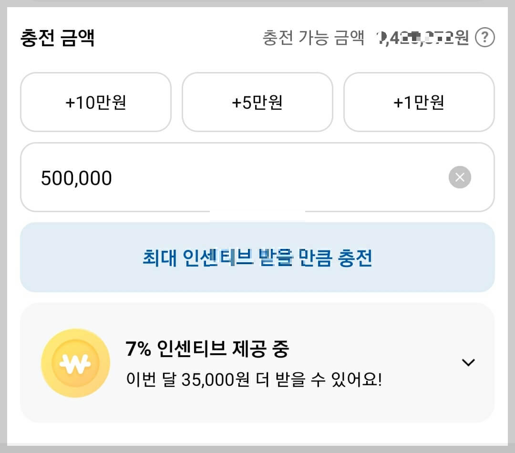Open the help tooltip next to 충전 가능 금액
This screenshot has width=515, height=453.
tap(484, 37)
